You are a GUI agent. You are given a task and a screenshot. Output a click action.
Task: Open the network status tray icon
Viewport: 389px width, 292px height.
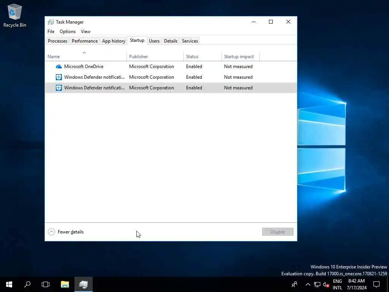(x=317, y=284)
